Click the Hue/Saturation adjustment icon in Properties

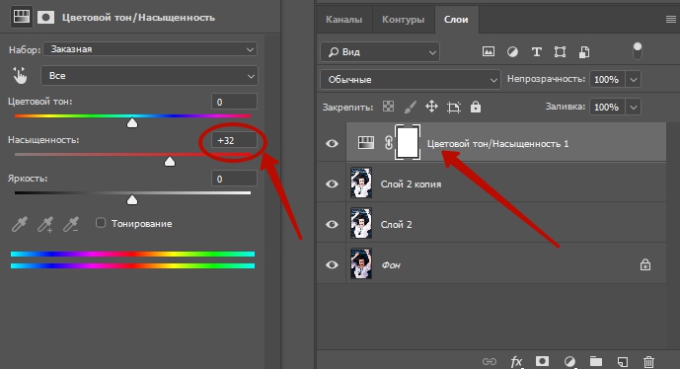[22, 17]
